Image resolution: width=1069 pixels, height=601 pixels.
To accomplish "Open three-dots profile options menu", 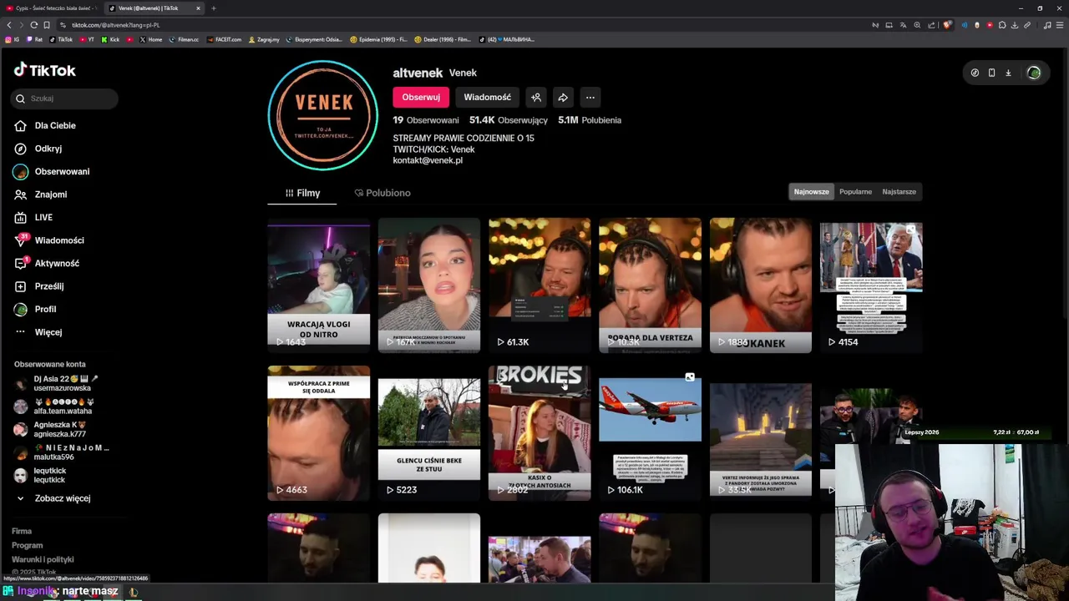I will [590, 97].
